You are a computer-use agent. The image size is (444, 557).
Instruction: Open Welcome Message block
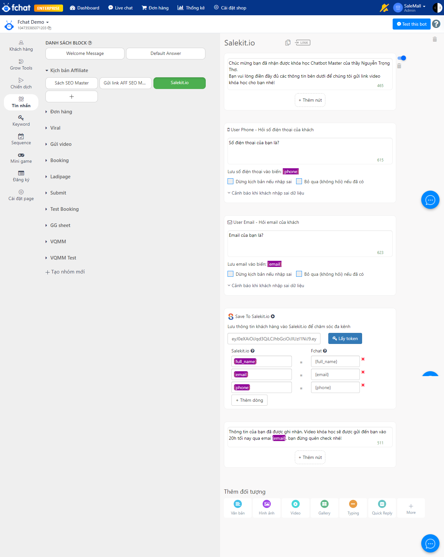coord(85,54)
